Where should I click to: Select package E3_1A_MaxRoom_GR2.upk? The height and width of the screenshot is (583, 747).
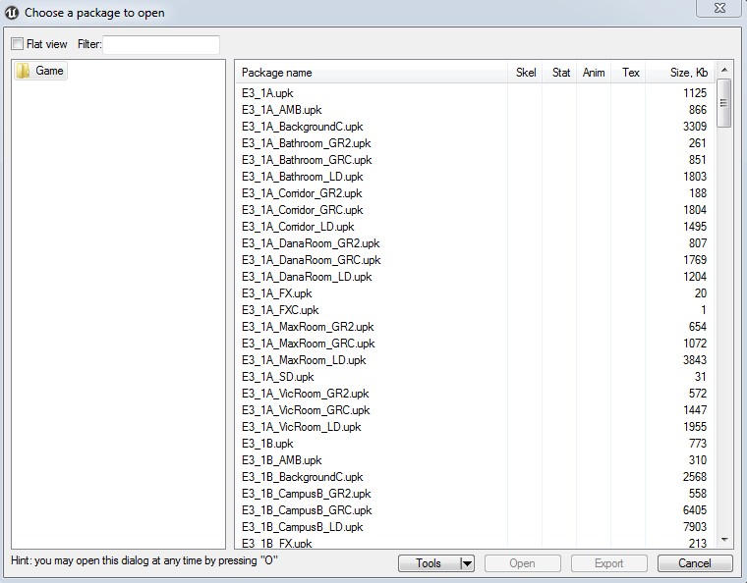pos(475,327)
